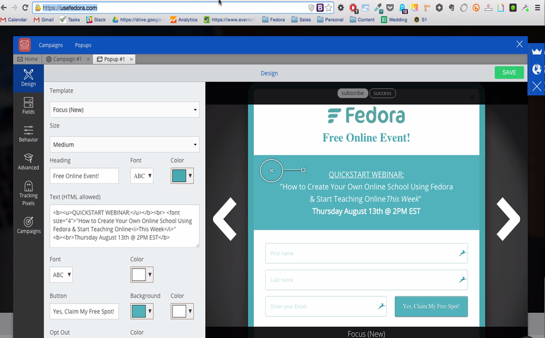Image resolution: width=545 pixels, height=338 pixels.
Task: Show next template with right arrow
Action: (508, 219)
